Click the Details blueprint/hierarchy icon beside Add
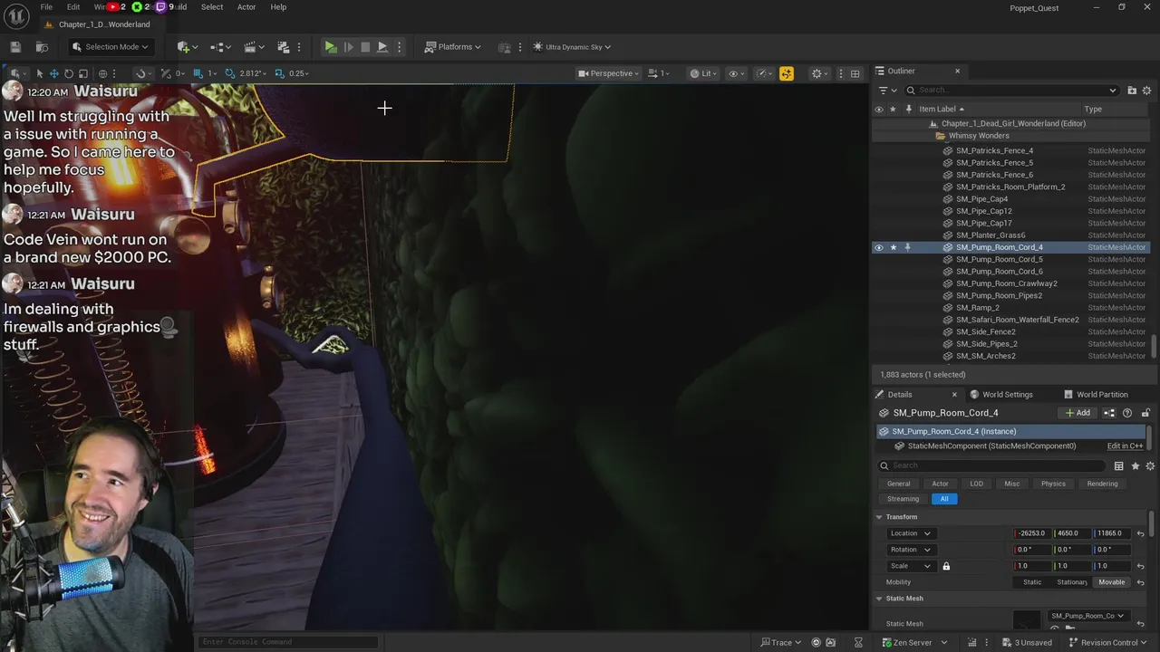1160x652 pixels. point(1108,413)
